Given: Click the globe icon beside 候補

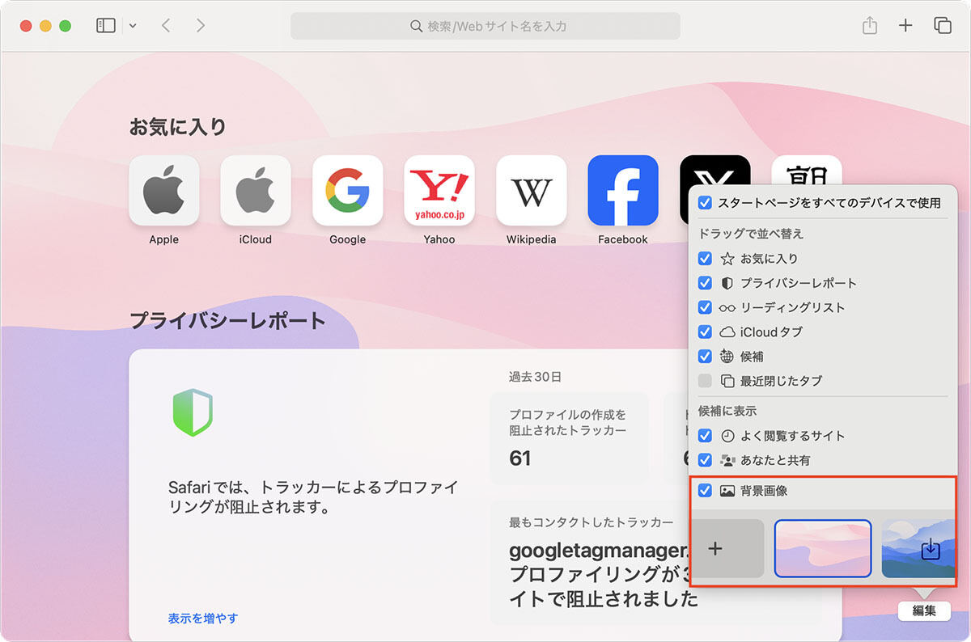Looking at the screenshot, I should pos(727,356).
